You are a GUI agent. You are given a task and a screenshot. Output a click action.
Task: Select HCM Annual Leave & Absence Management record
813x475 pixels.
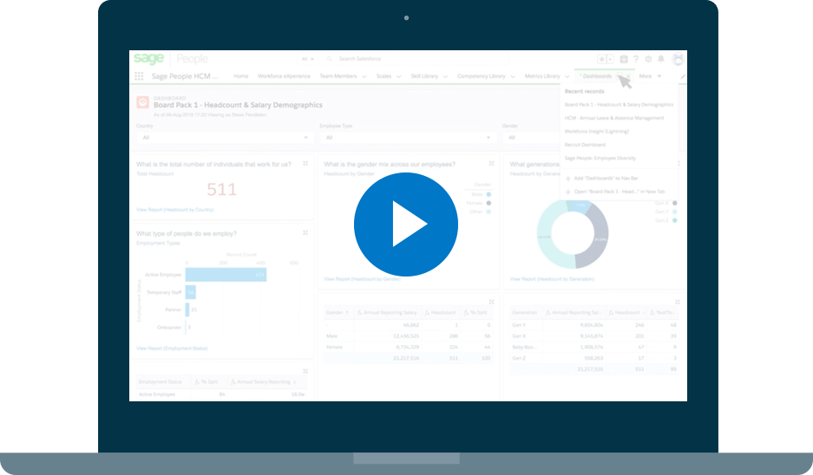pyautogui.click(x=614, y=118)
